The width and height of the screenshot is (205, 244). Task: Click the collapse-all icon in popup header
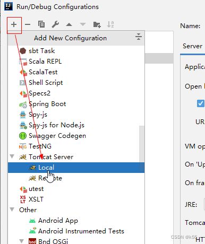pos(139,37)
